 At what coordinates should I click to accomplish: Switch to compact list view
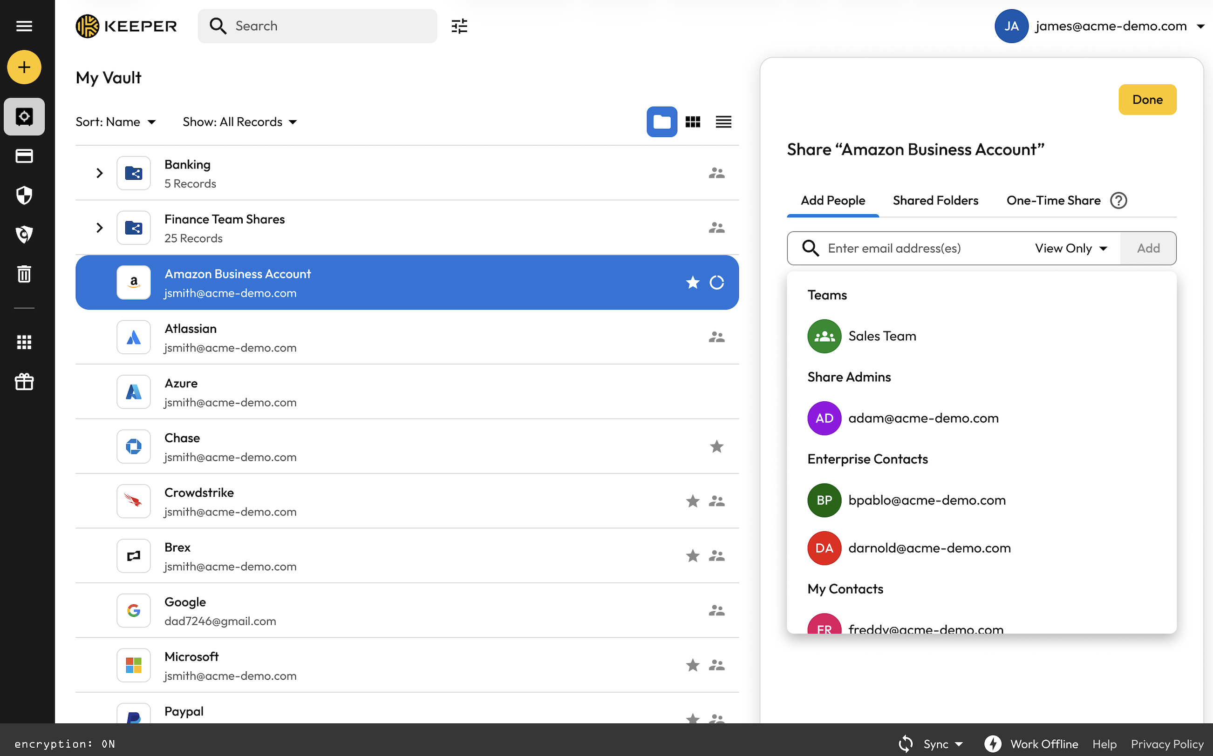tap(723, 121)
